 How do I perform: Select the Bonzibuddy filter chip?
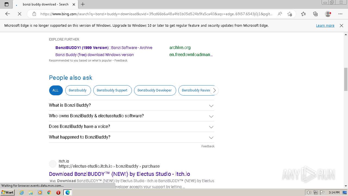[x=77, y=90]
